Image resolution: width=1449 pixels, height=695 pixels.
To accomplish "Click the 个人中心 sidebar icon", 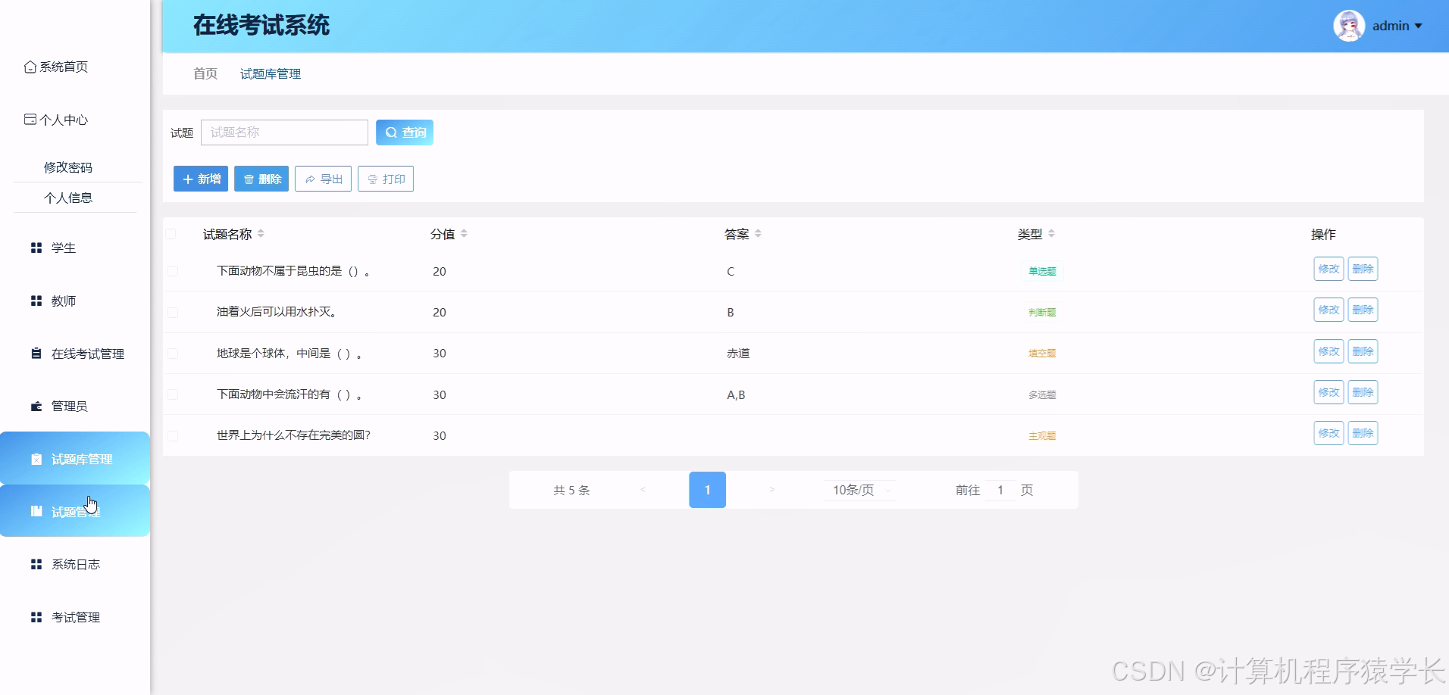I will (30, 119).
